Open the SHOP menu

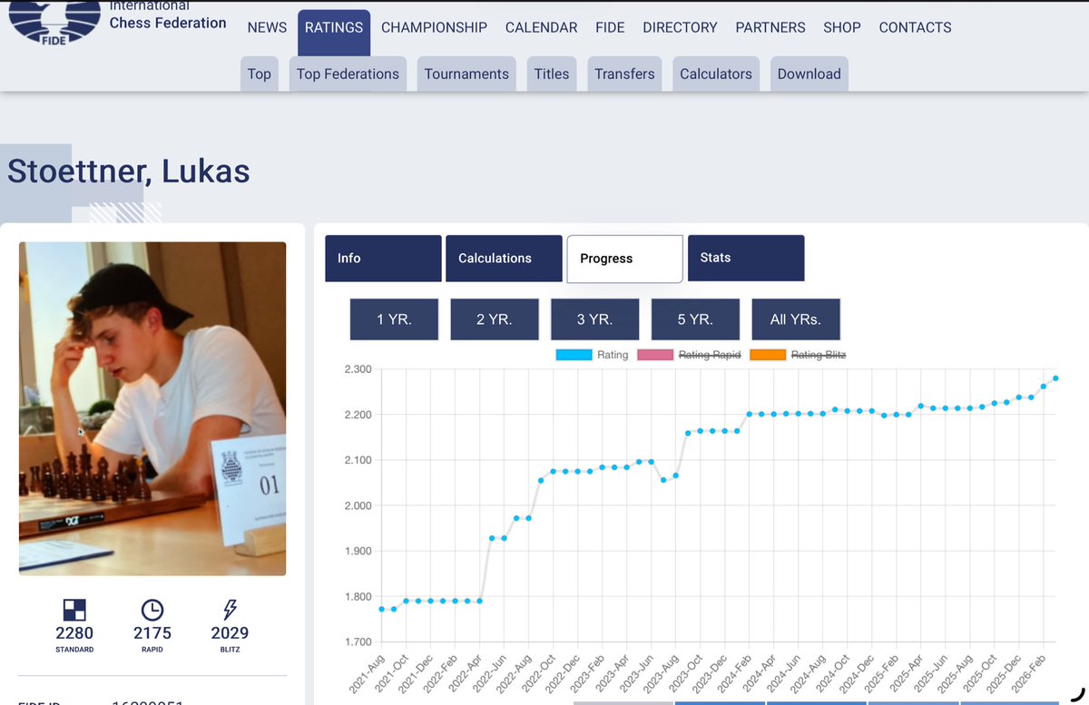pyautogui.click(x=842, y=27)
